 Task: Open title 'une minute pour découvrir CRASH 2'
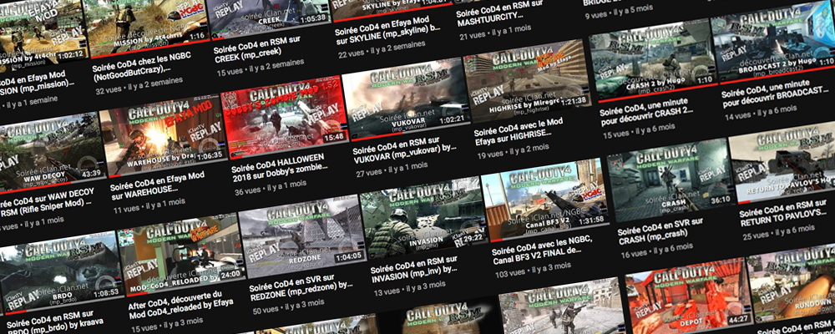645,112
